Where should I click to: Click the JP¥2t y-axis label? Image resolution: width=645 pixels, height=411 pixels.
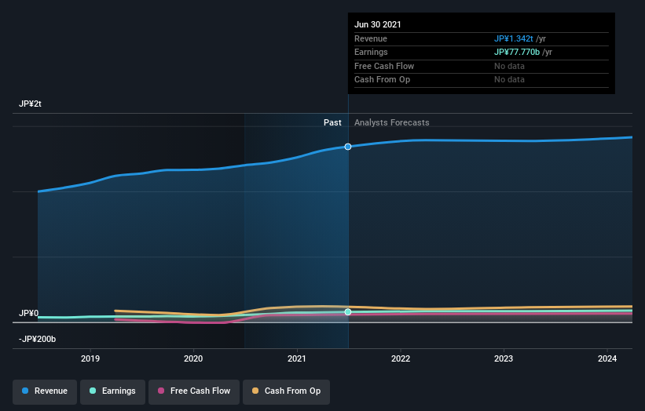click(x=30, y=104)
